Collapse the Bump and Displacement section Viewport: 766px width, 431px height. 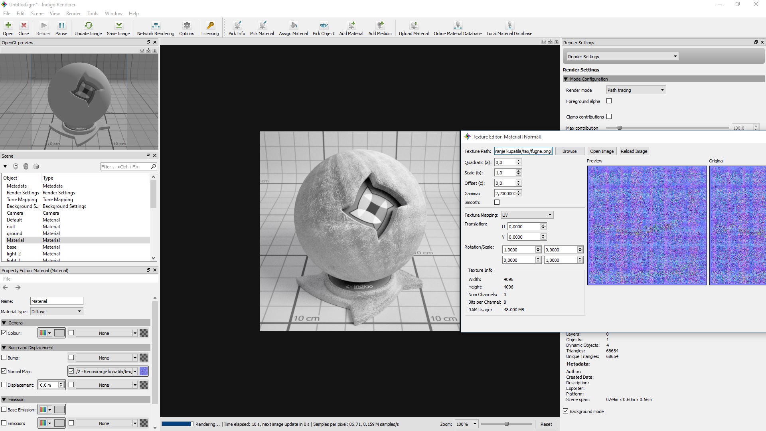pos(4,348)
